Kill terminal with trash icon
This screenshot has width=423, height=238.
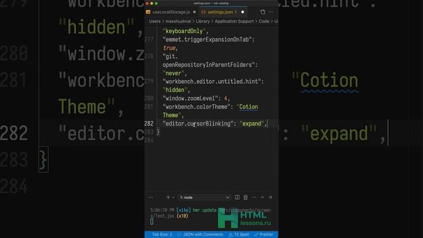pyautogui.click(x=245, y=198)
